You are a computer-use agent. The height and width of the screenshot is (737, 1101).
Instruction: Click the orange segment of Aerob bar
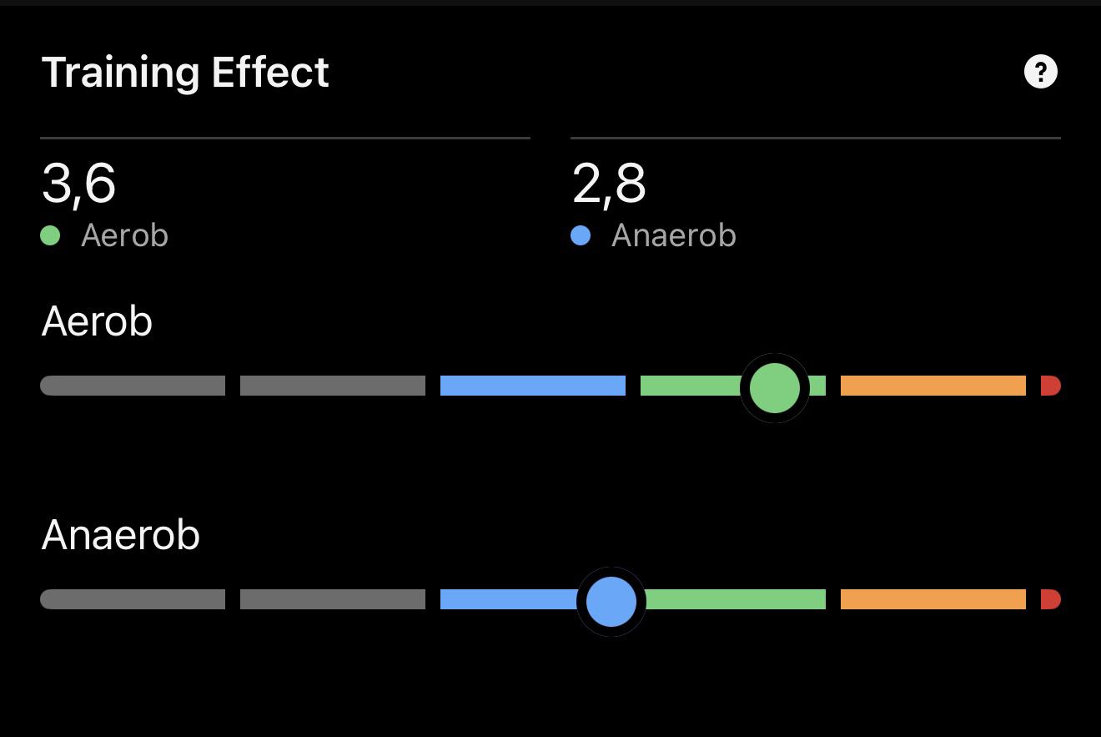click(933, 386)
